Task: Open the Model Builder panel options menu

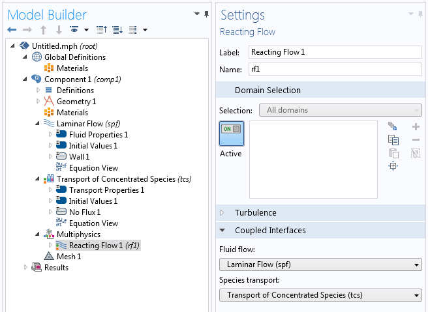Action: click(197, 14)
